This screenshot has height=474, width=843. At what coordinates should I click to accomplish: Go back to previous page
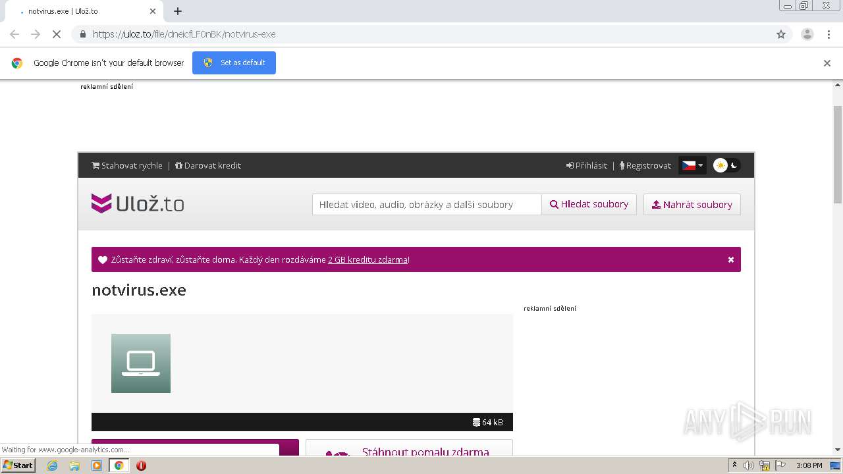tap(14, 34)
